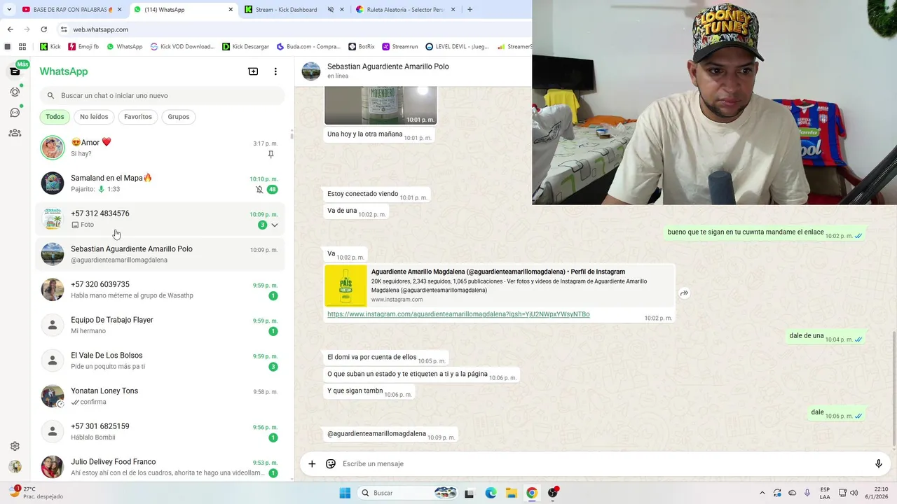Open the LEVEL DEVIL bookmark

click(457, 47)
